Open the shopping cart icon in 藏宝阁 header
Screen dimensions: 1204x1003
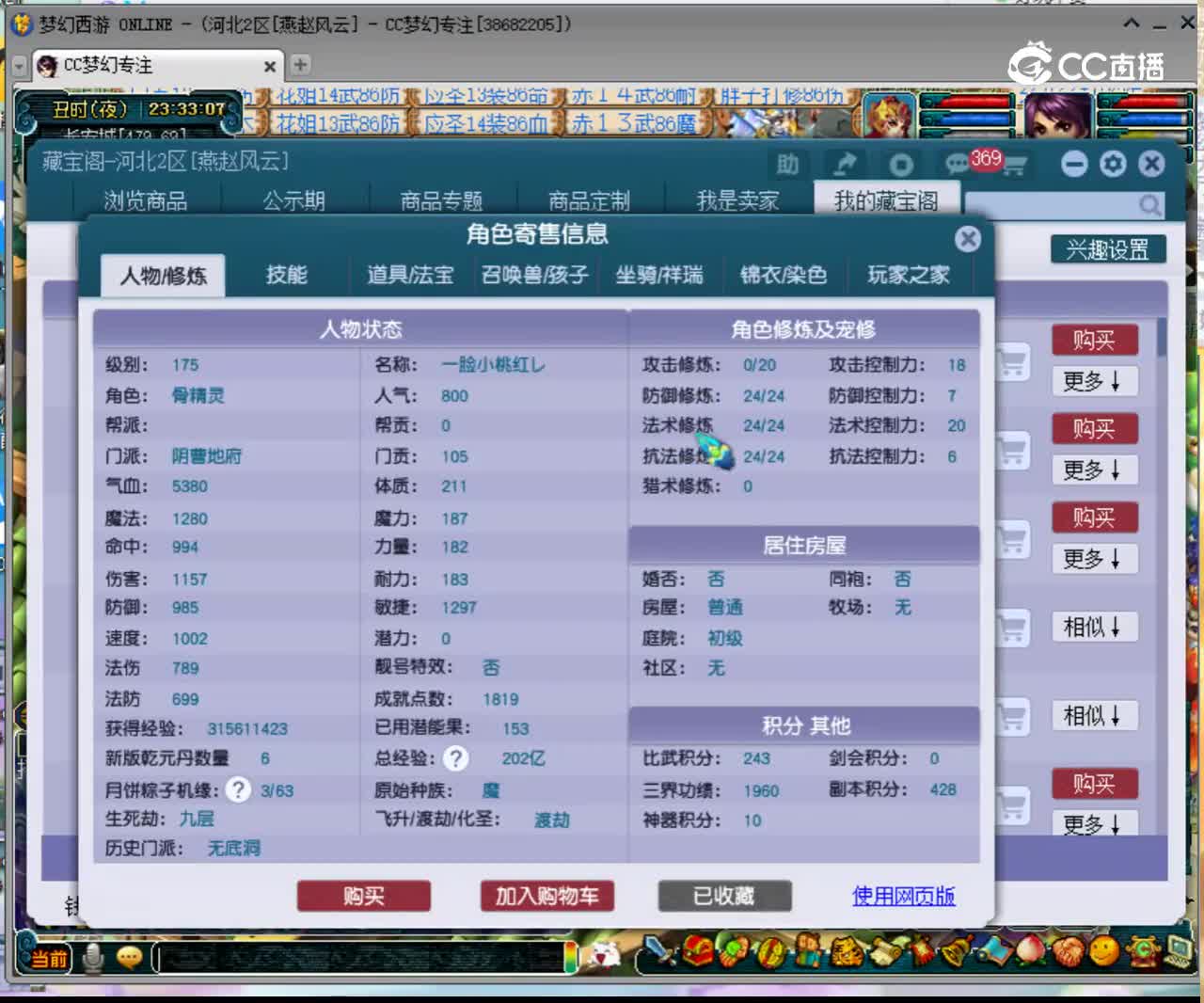(x=1014, y=167)
